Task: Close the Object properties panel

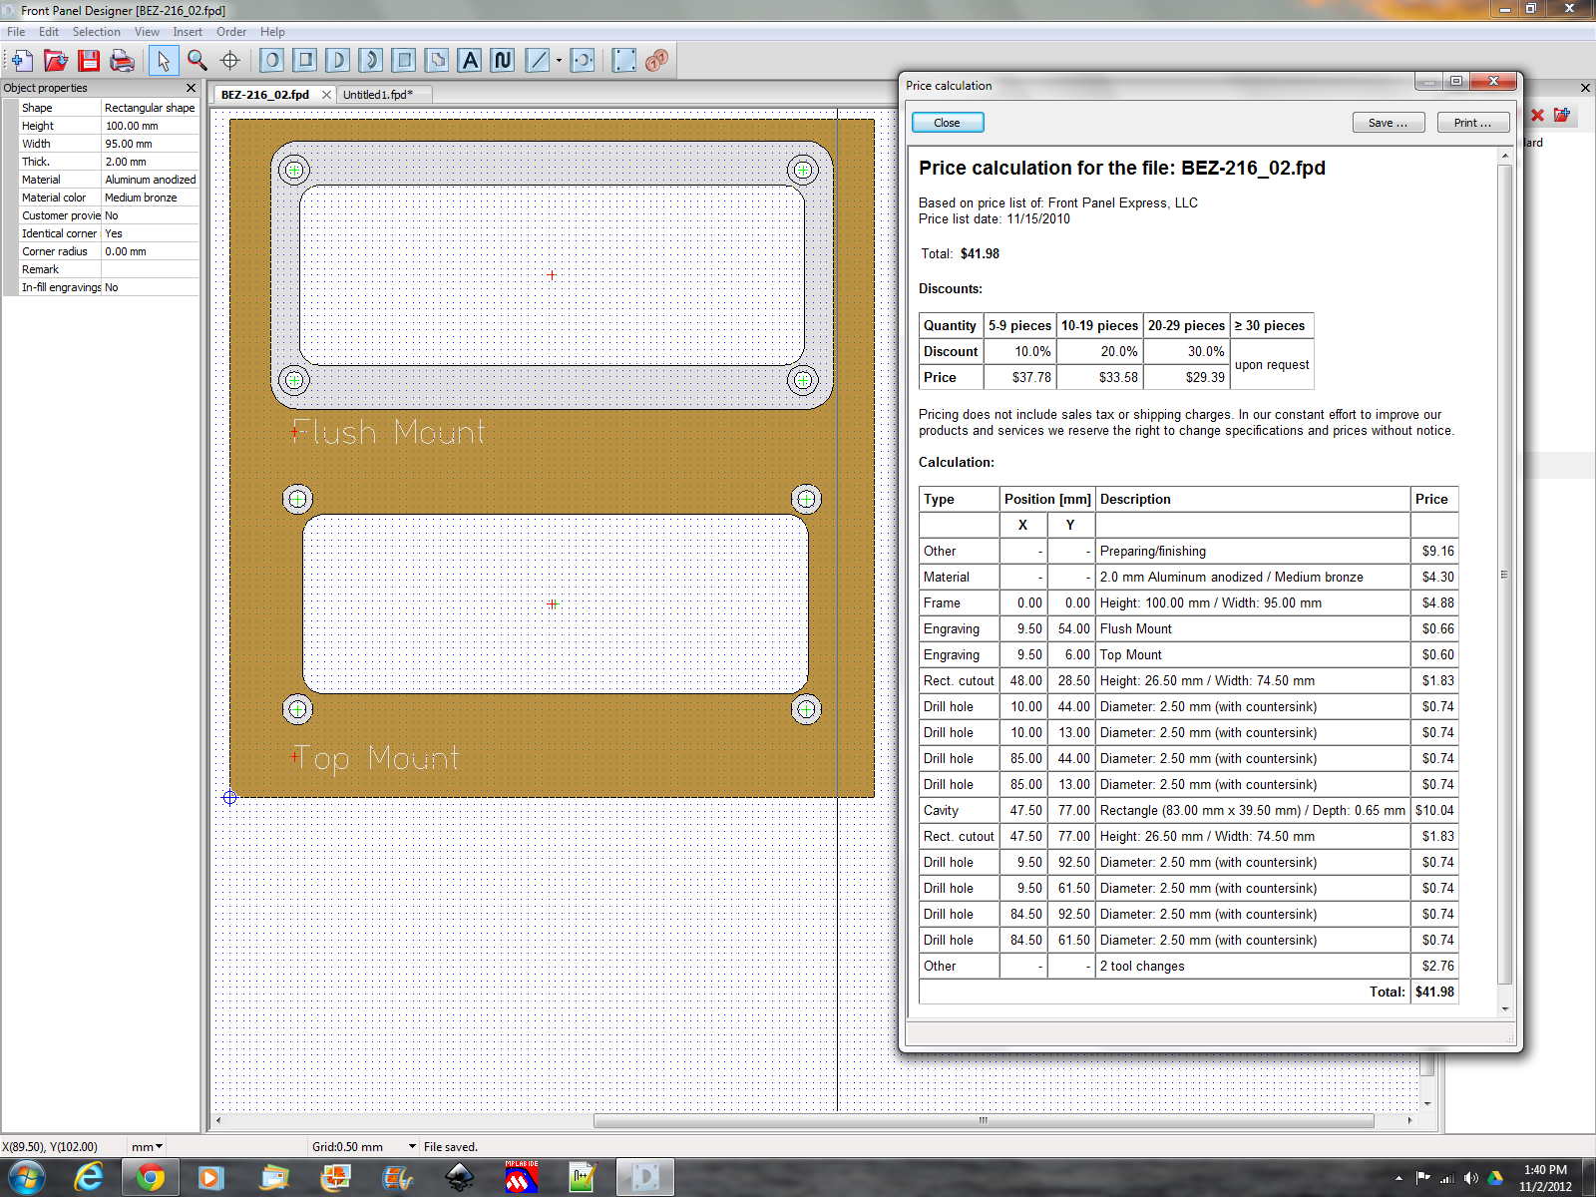Action: [192, 88]
